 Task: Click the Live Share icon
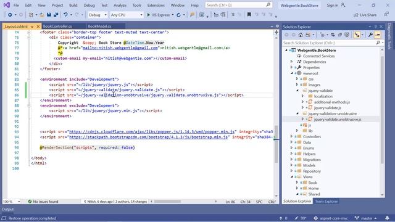tap(356, 15)
